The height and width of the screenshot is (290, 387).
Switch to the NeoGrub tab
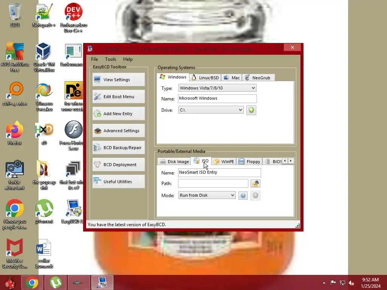258,78
